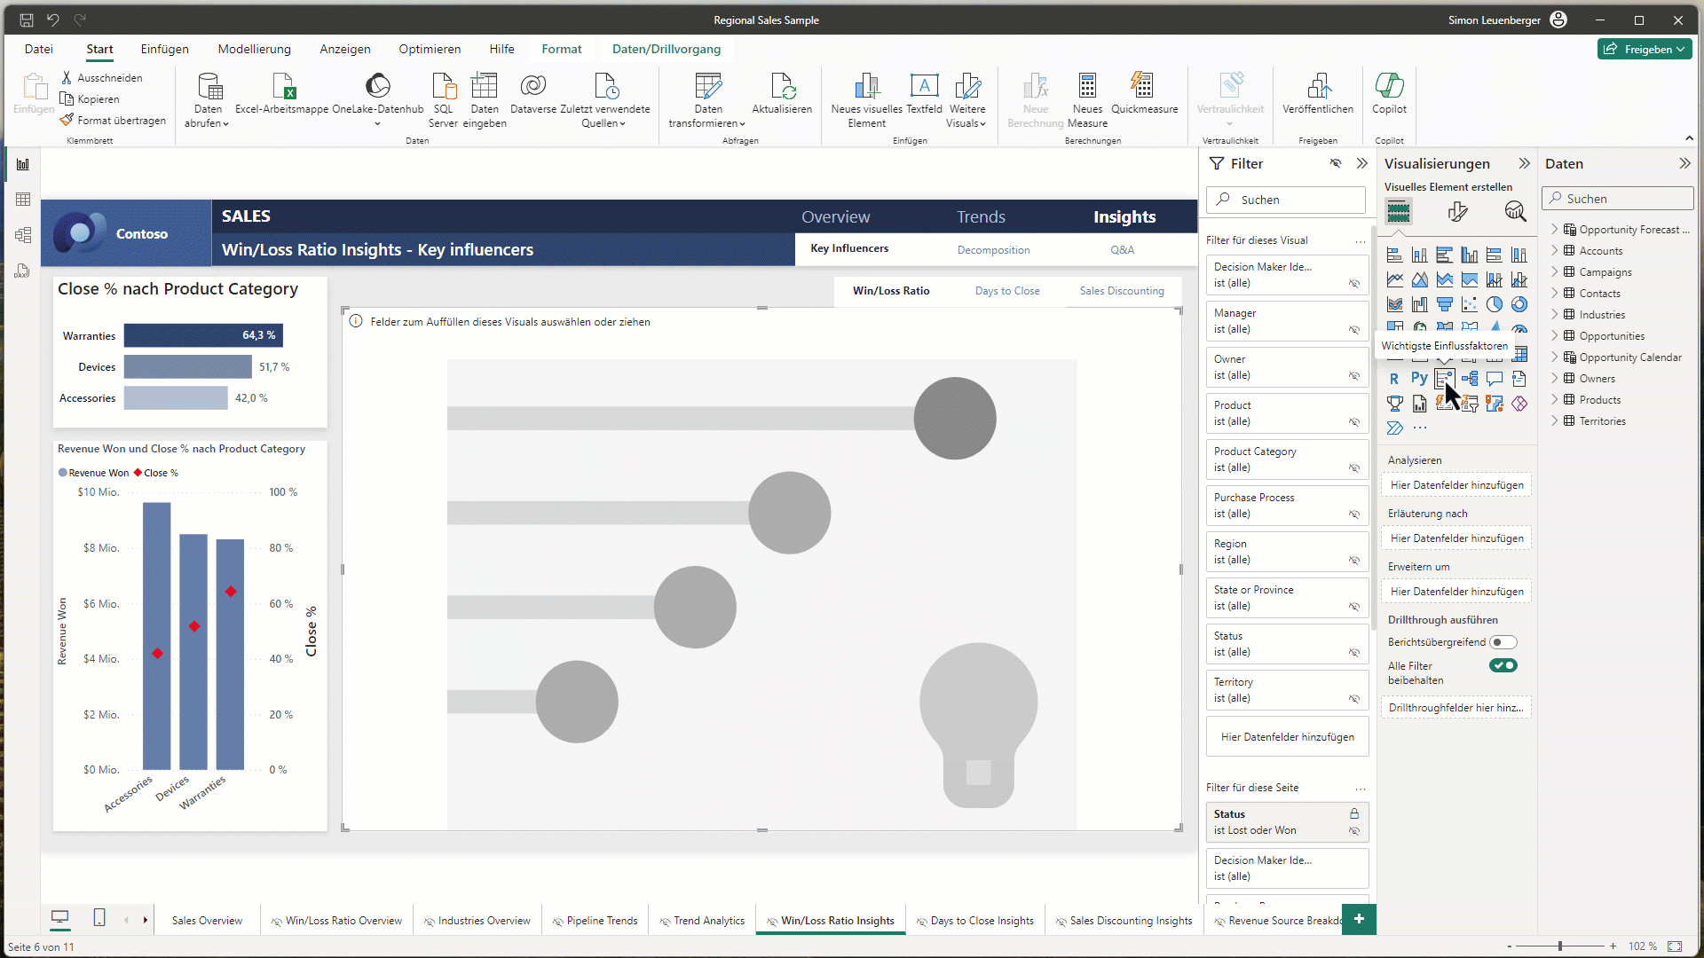Expand the Products data field
This screenshot has height=958, width=1704.
click(1558, 399)
